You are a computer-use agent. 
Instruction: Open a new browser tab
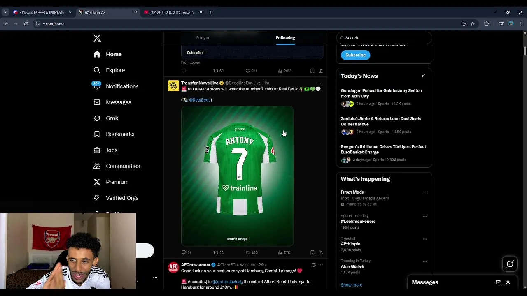pos(211,12)
